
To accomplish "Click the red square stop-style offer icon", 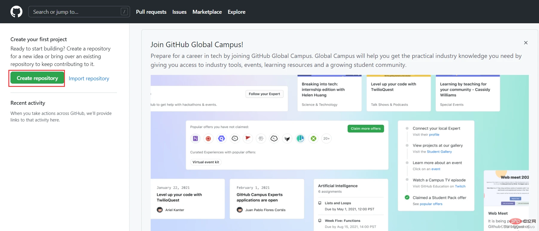I will [x=208, y=138].
